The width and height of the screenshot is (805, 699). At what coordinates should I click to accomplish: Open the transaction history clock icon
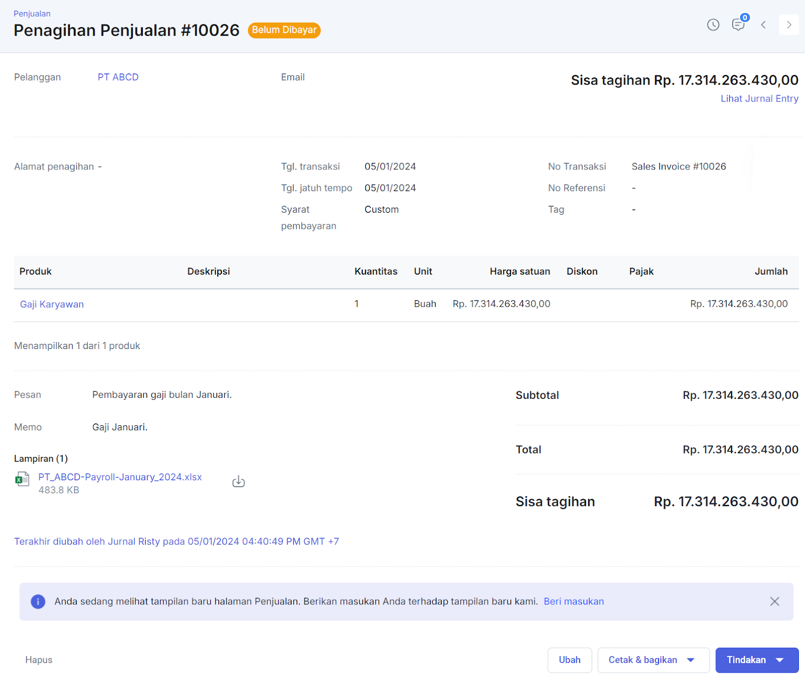pos(713,24)
